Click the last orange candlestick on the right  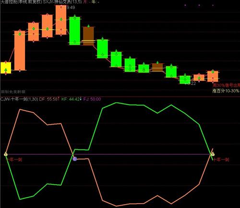213,76
